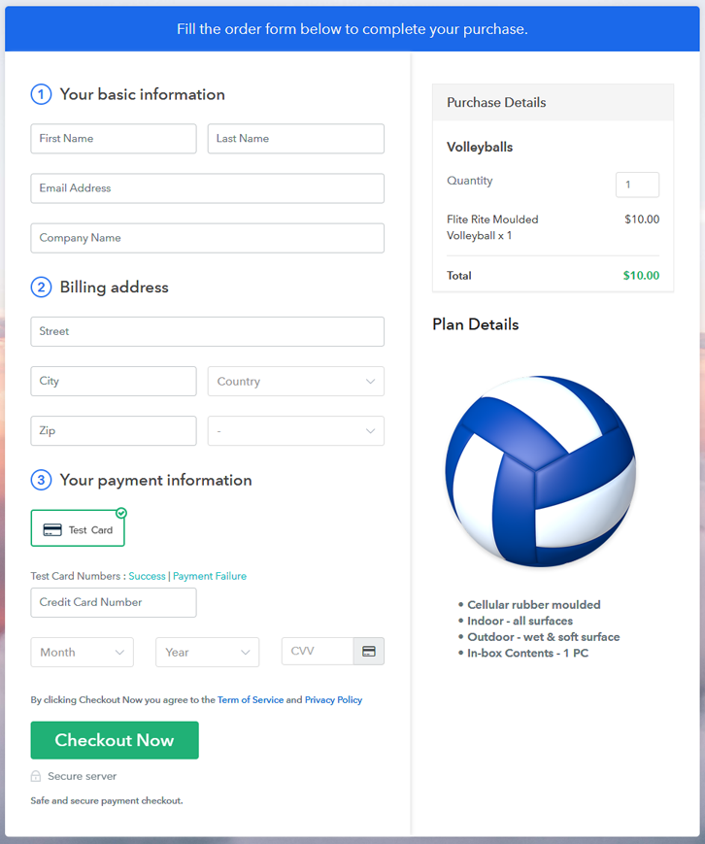Select the City input field
Viewport: 705px width, 844px height.
pyautogui.click(x=114, y=381)
